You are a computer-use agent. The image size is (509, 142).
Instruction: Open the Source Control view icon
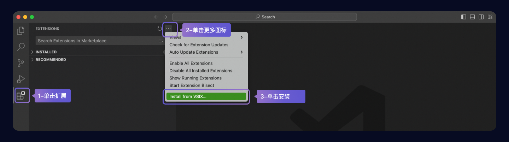click(21, 63)
